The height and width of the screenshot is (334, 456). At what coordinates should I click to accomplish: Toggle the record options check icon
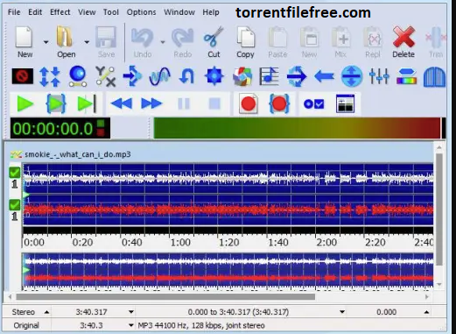pyautogui.click(x=313, y=104)
